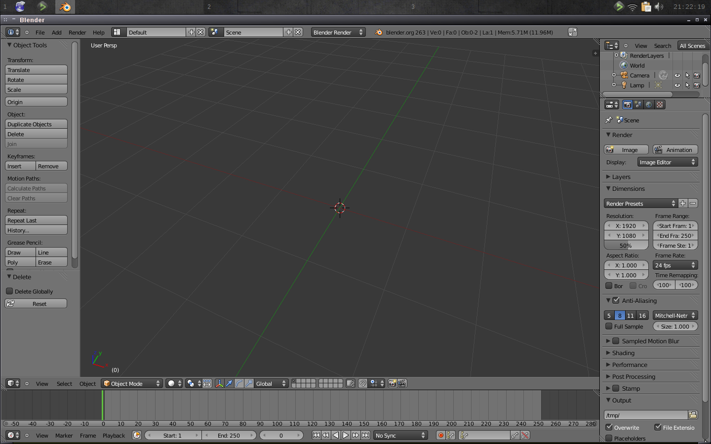Hide the Lamp using its eye toggle
711x444 pixels.
677,85
